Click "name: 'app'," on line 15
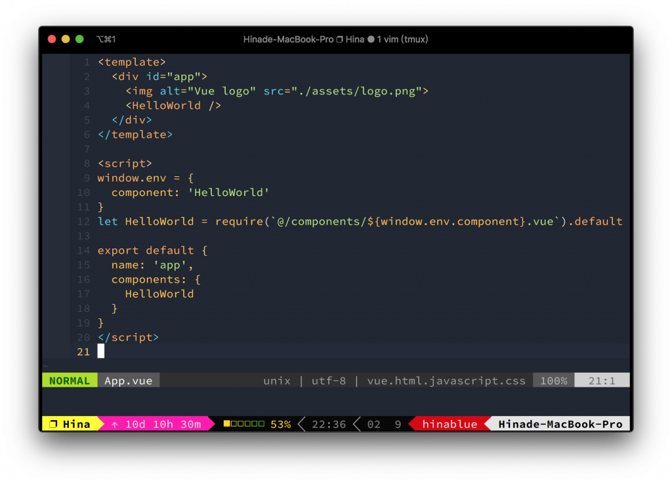The height and width of the screenshot is (483, 672). pos(152,265)
